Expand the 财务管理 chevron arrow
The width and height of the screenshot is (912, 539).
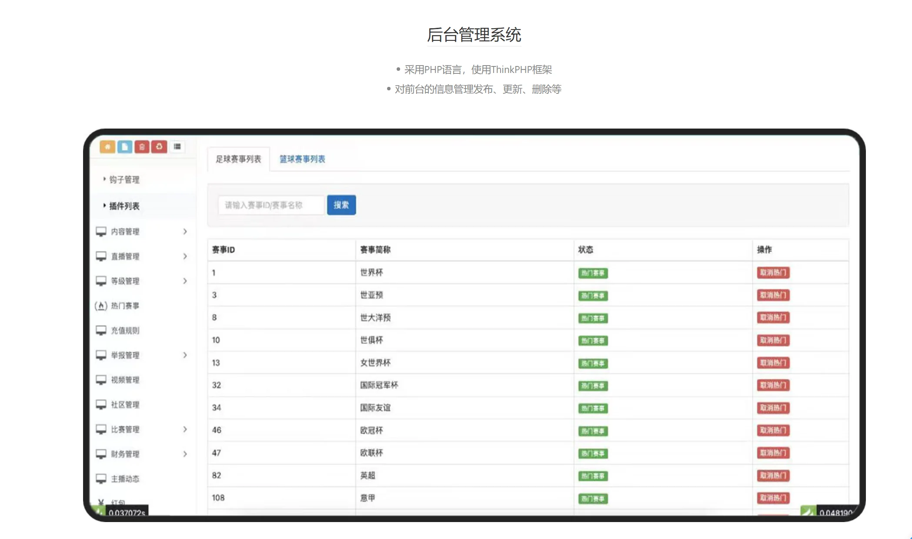[185, 454]
